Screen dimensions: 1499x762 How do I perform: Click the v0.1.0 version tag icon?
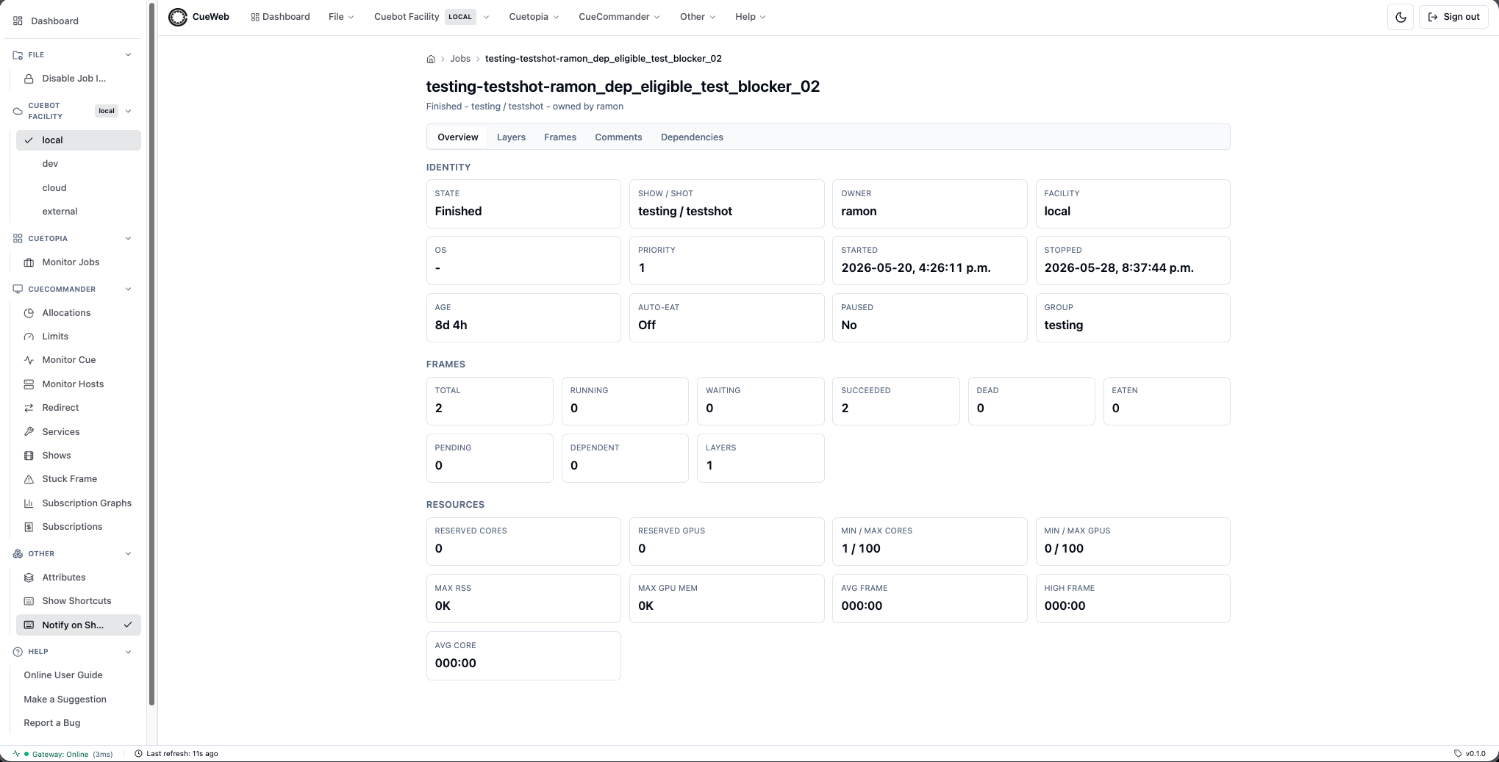coord(1458,754)
